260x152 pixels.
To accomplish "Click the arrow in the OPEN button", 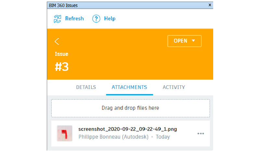I will click(193, 41).
